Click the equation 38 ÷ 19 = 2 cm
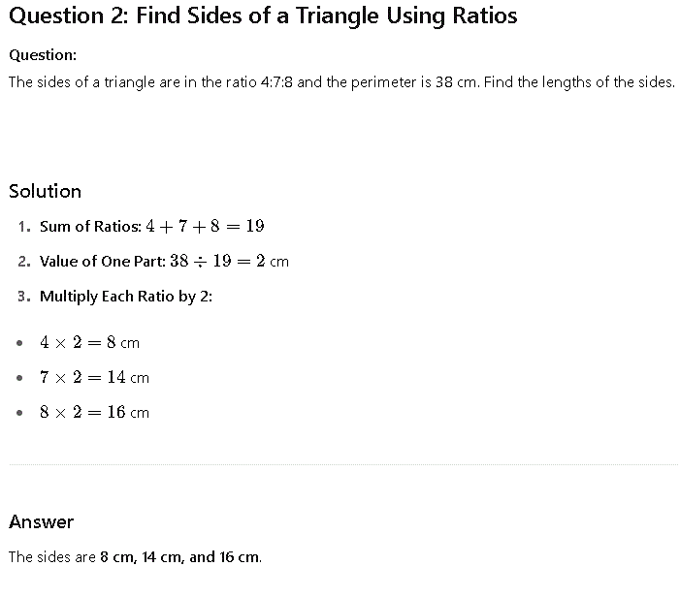Image resolution: width=680 pixels, height=598 pixels. point(229,262)
